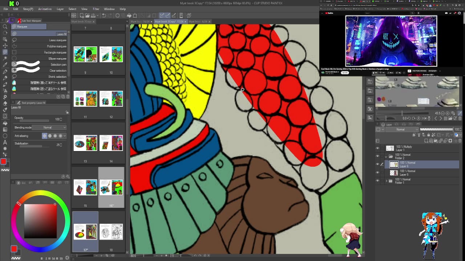Open the Animation menu
This screenshot has height=261, width=465.
point(45,9)
